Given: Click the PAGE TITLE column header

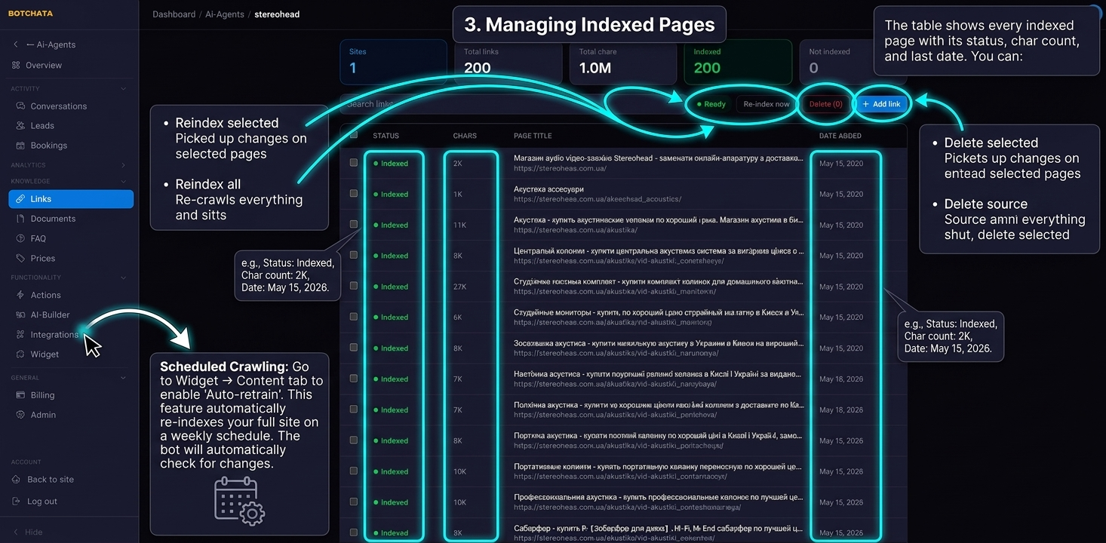Looking at the screenshot, I should click(x=533, y=136).
